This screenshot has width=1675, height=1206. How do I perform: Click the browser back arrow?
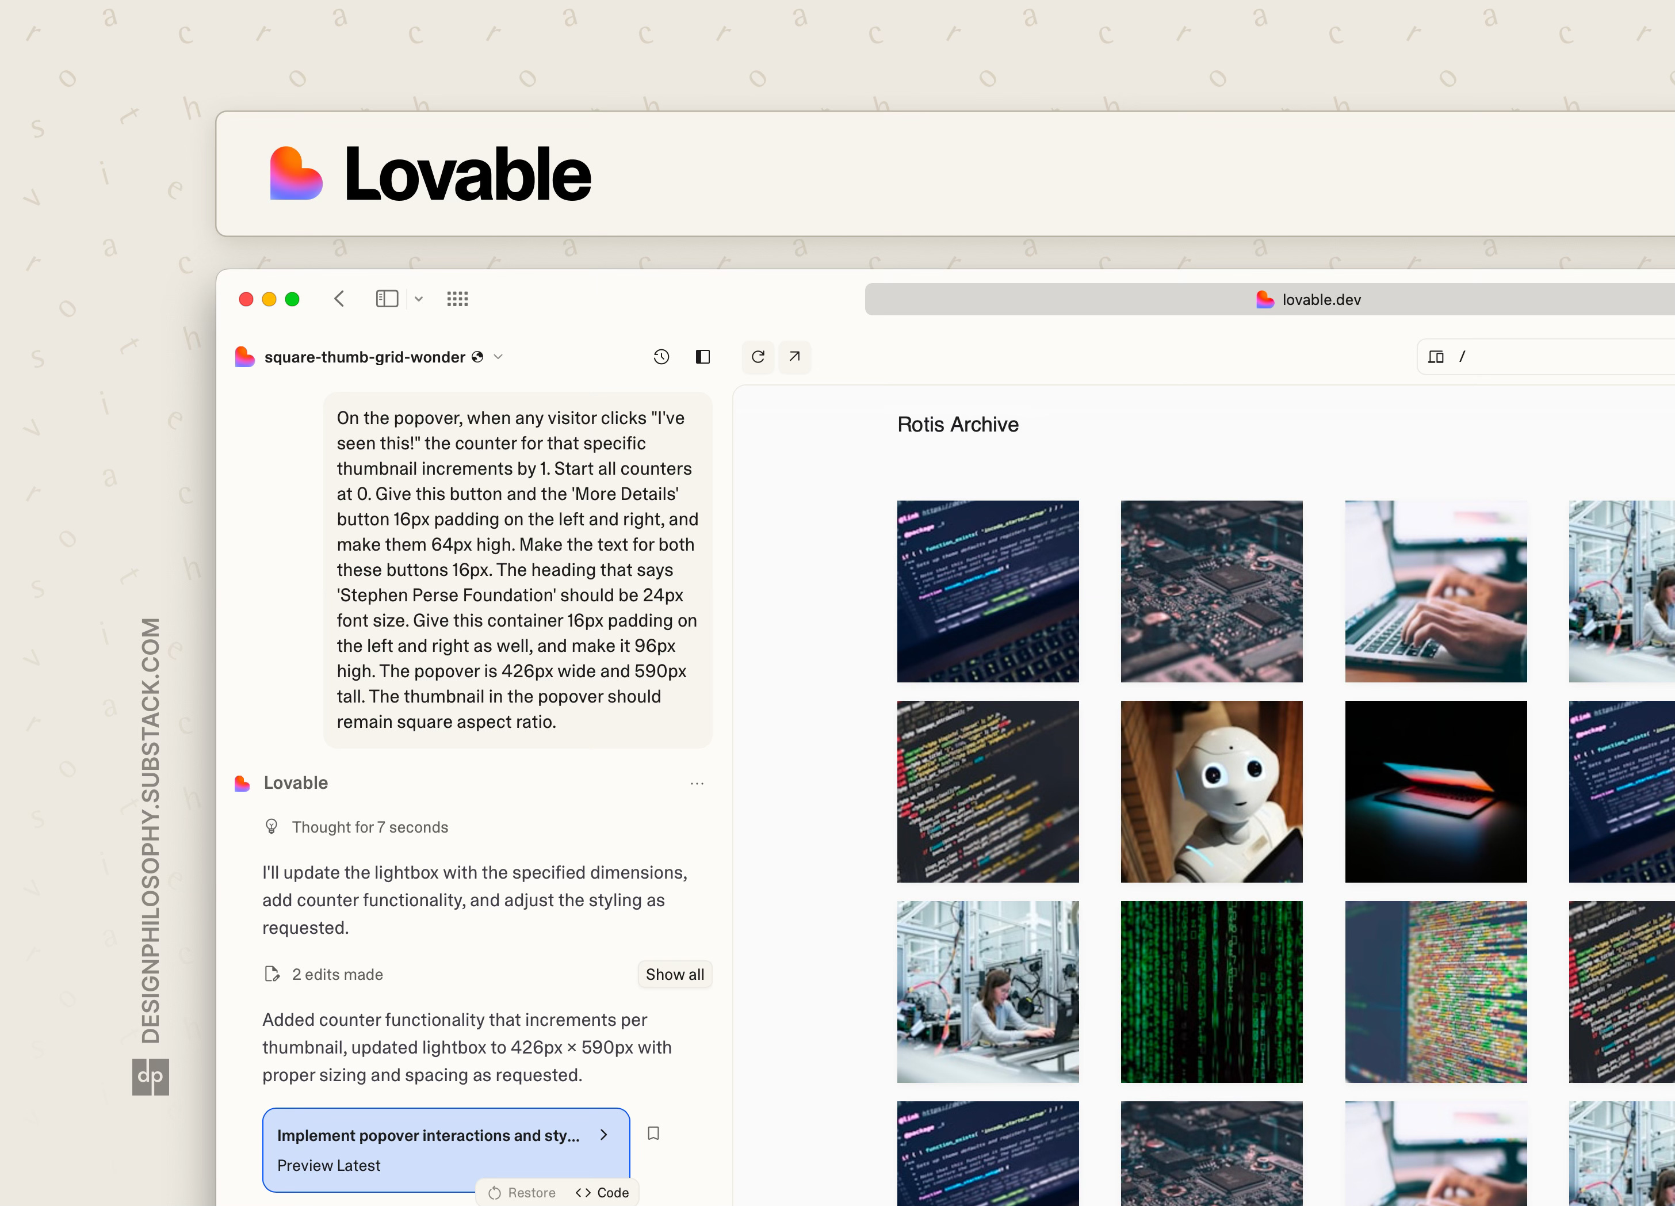click(340, 299)
